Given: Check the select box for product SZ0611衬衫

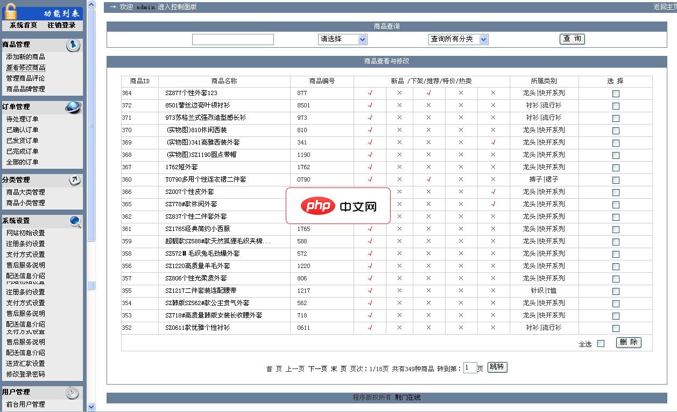Looking at the screenshot, I should click(615, 328).
